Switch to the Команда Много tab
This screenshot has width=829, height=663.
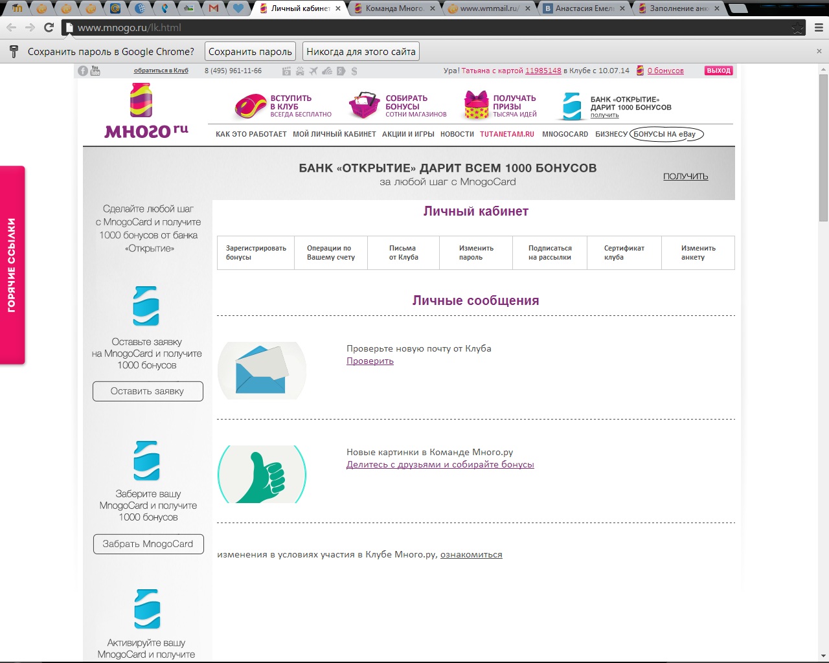click(394, 8)
